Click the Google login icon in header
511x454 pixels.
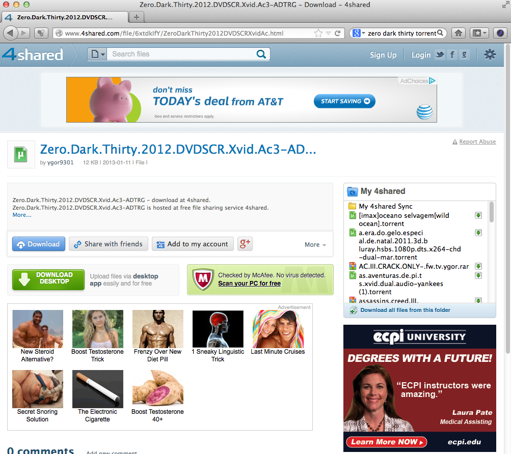464,55
